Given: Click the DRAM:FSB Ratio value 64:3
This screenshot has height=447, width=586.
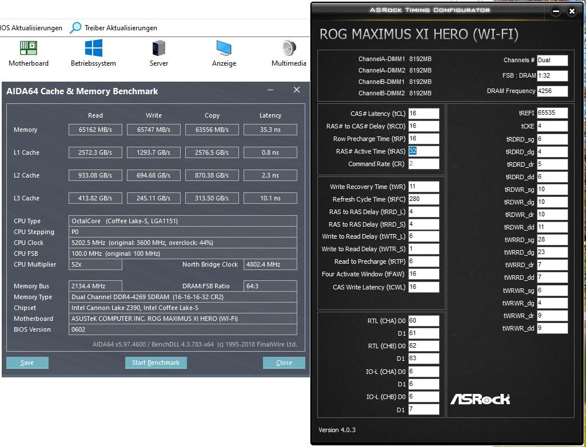Looking at the screenshot, I should (x=270, y=286).
